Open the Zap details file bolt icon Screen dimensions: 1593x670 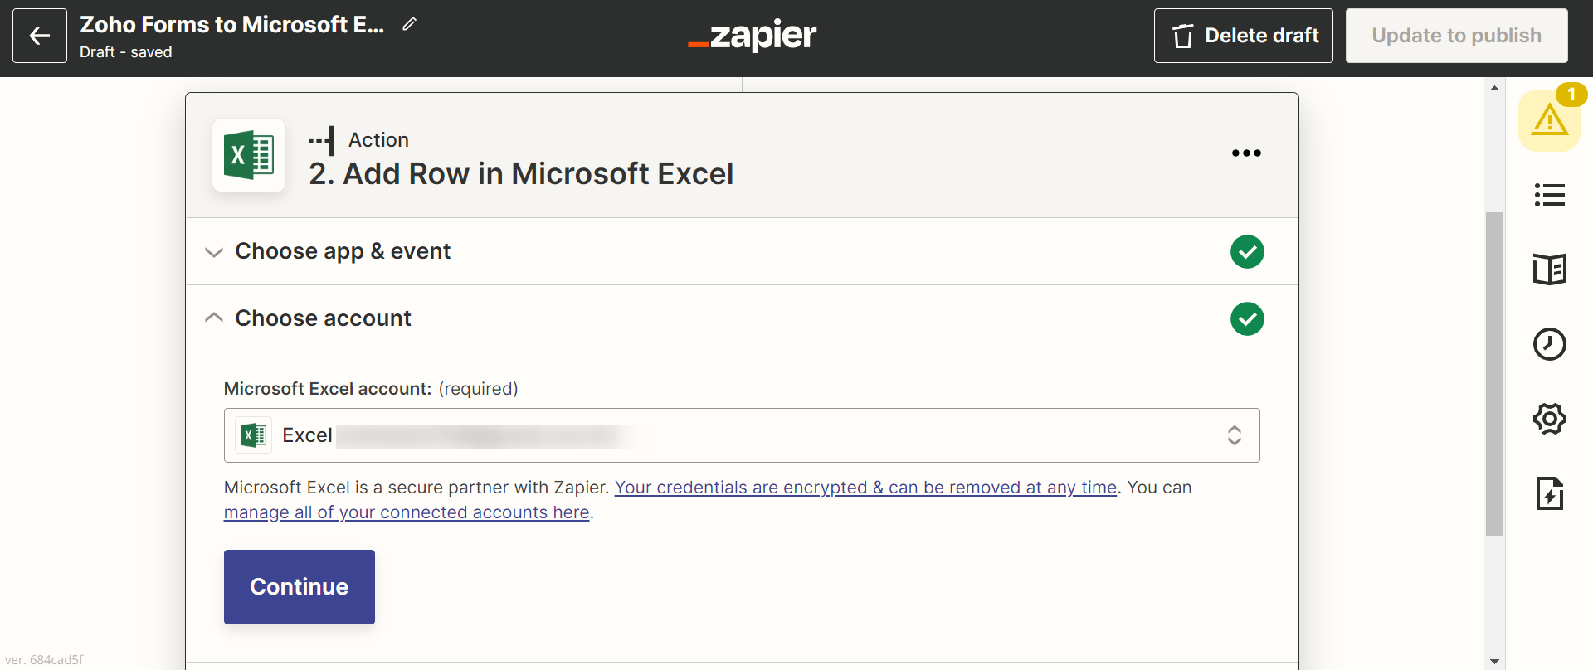coord(1549,493)
